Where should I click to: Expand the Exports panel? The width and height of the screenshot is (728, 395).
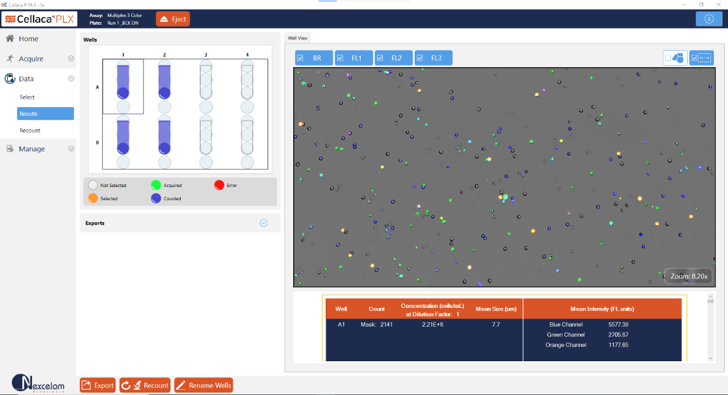click(264, 223)
